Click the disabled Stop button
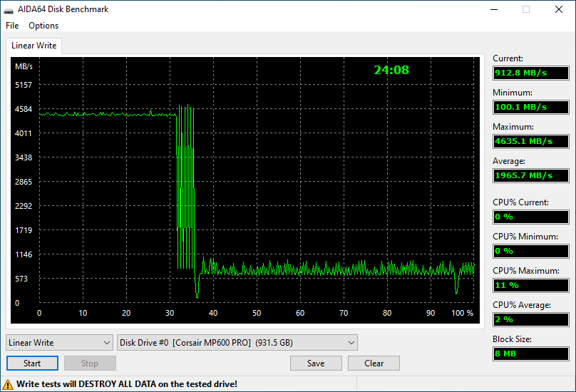576x392 pixels. 90,363
